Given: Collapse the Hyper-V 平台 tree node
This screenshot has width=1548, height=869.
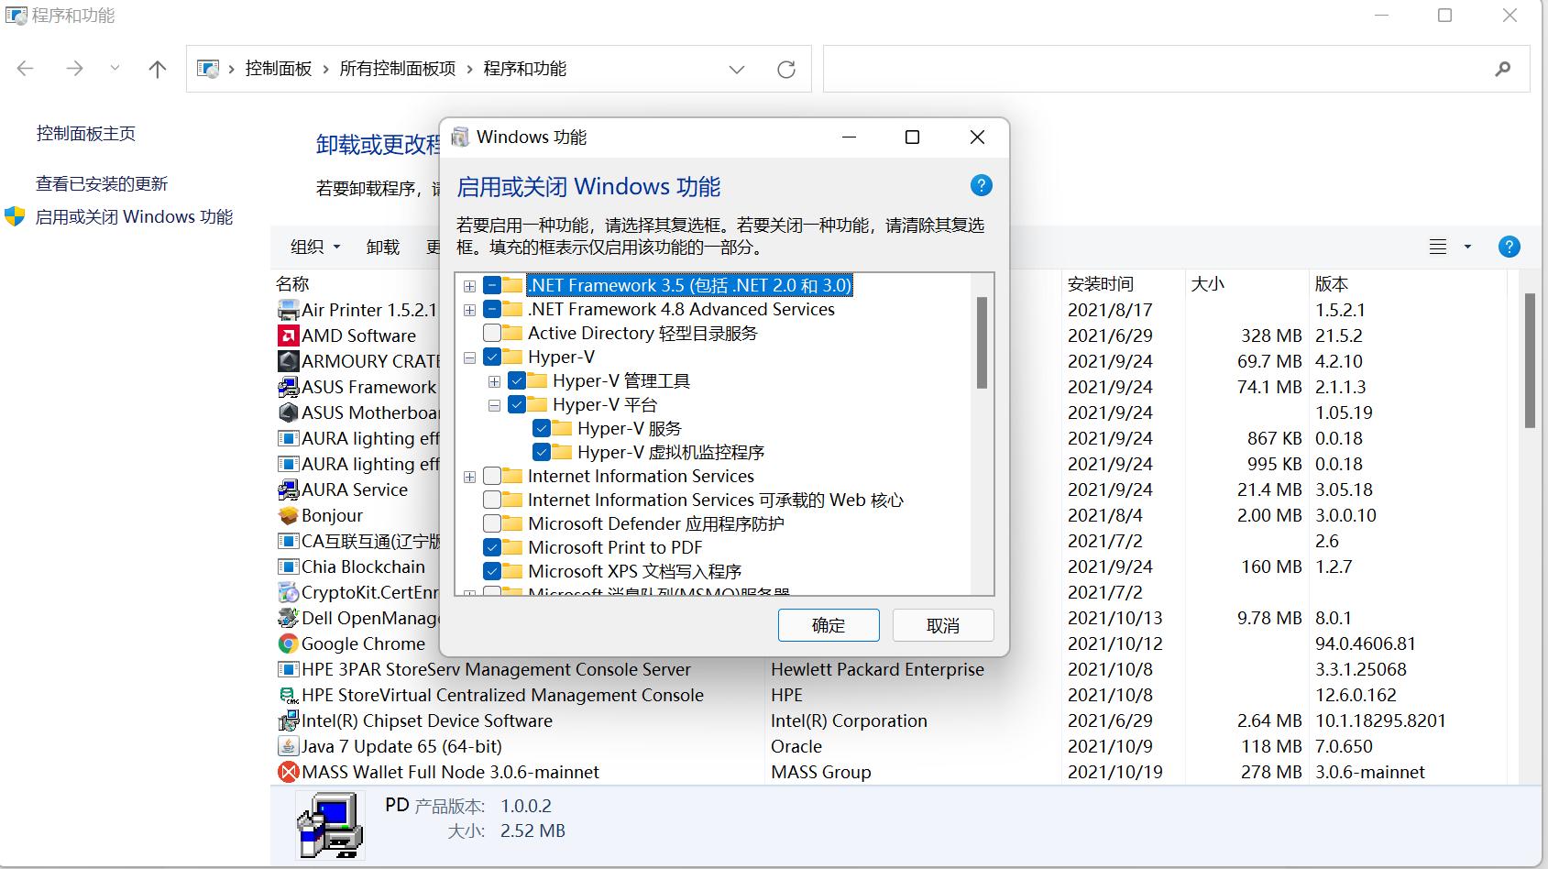Looking at the screenshot, I should 494,404.
